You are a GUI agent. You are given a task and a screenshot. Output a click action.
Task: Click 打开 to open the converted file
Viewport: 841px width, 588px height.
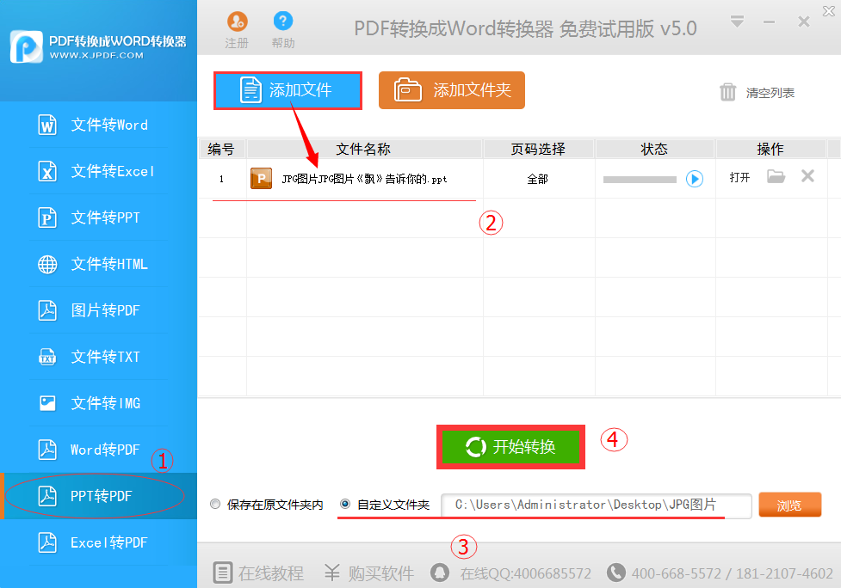(739, 177)
